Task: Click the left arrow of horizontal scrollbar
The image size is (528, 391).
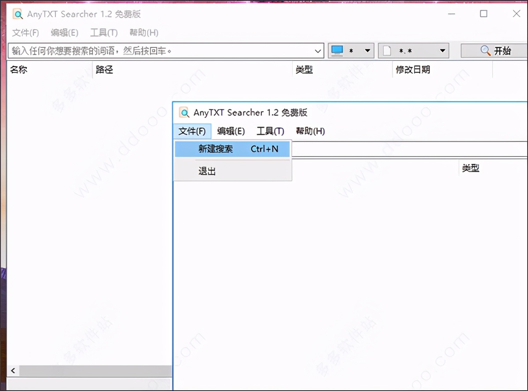Action: [13, 371]
